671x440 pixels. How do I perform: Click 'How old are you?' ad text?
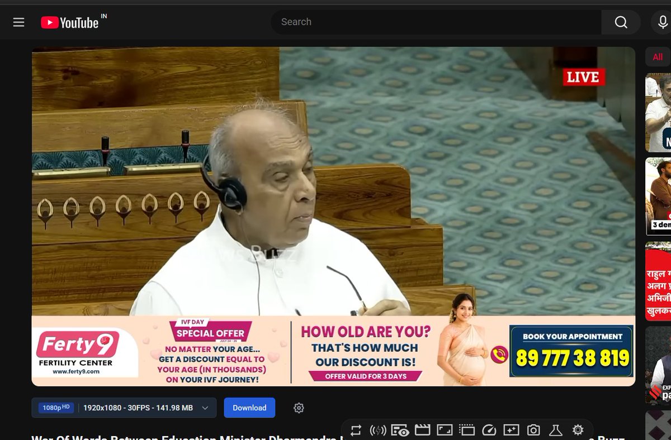[366, 332]
